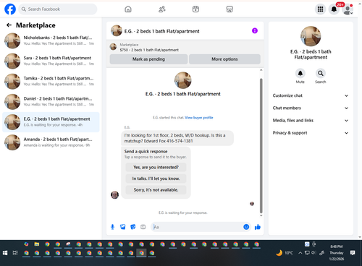The height and width of the screenshot is (266, 362).
Task: Open the volume speaker tray icon
Action: [x=313, y=253]
